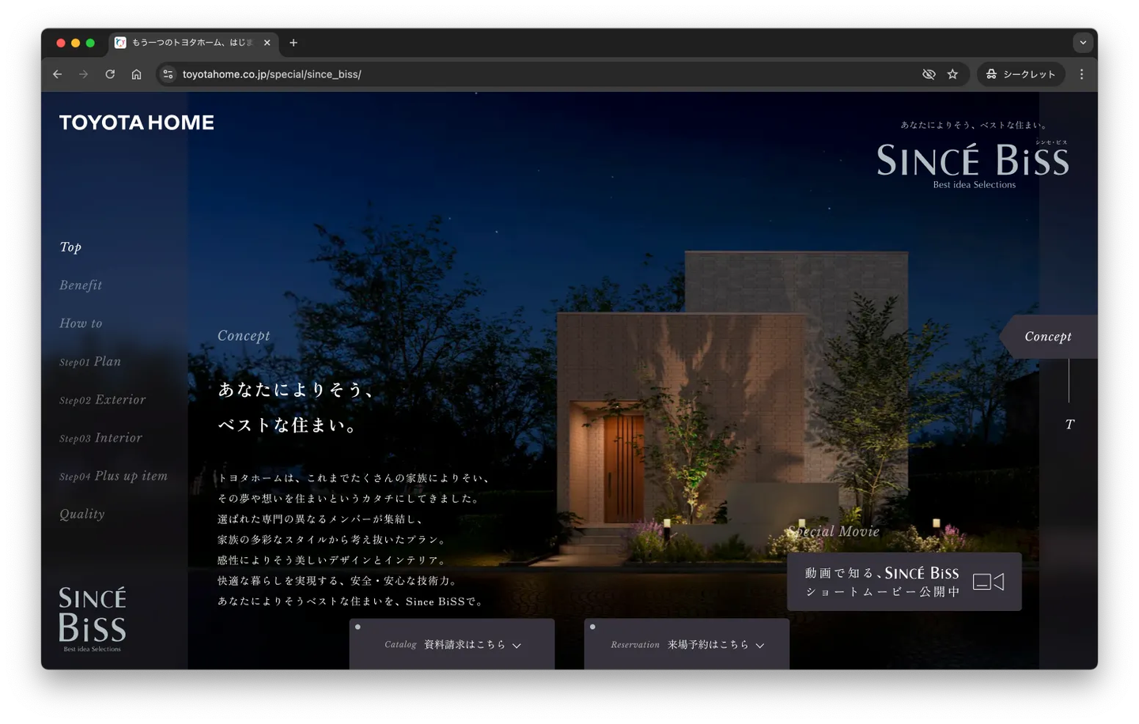The height and width of the screenshot is (724, 1139).
Task: Select the もう一つのトヨタホーム browser tab
Action: tap(194, 43)
